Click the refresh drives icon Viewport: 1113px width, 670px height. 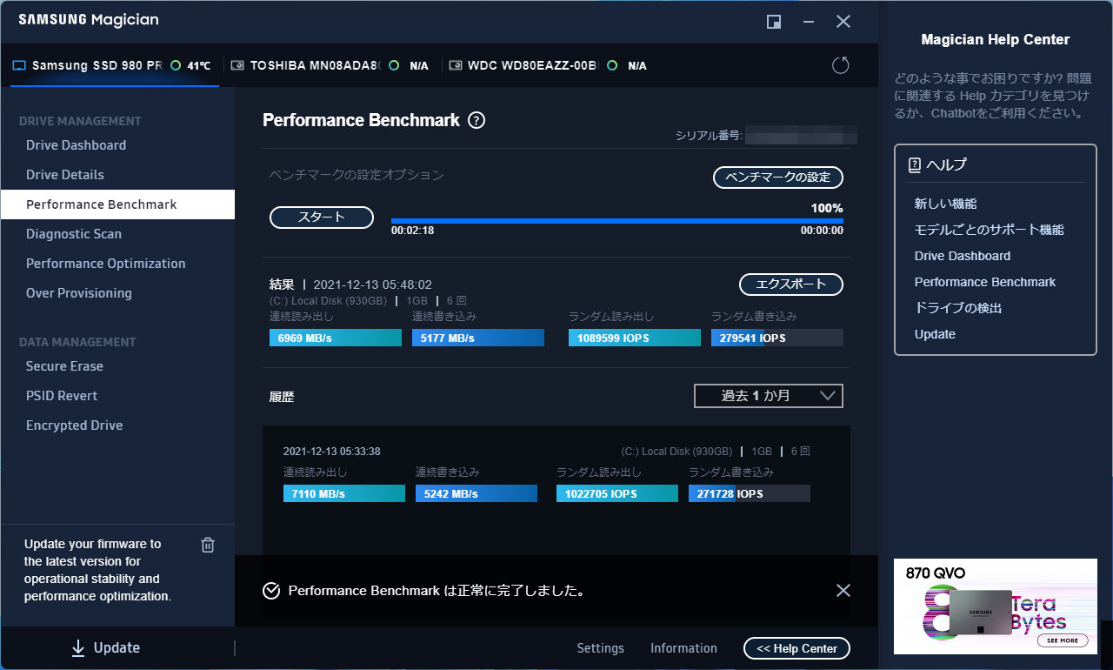coord(840,65)
